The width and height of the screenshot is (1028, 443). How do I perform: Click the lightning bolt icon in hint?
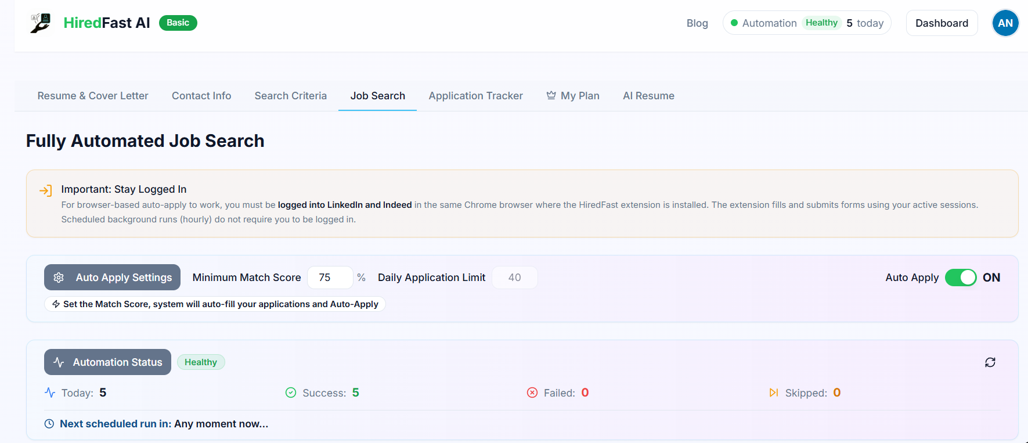click(x=56, y=304)
